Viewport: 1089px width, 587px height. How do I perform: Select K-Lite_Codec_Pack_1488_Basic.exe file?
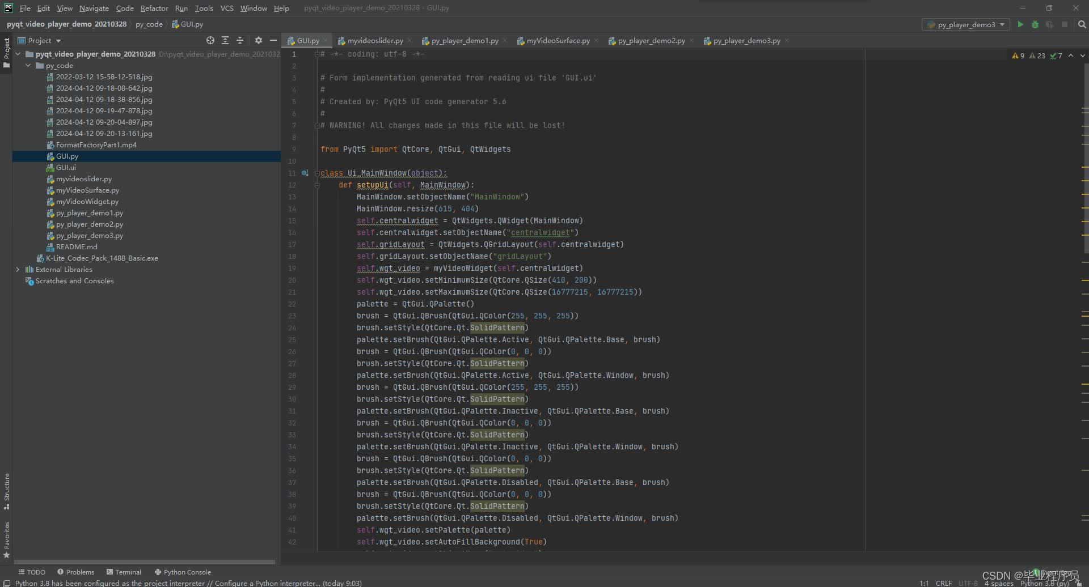[102, 258]
